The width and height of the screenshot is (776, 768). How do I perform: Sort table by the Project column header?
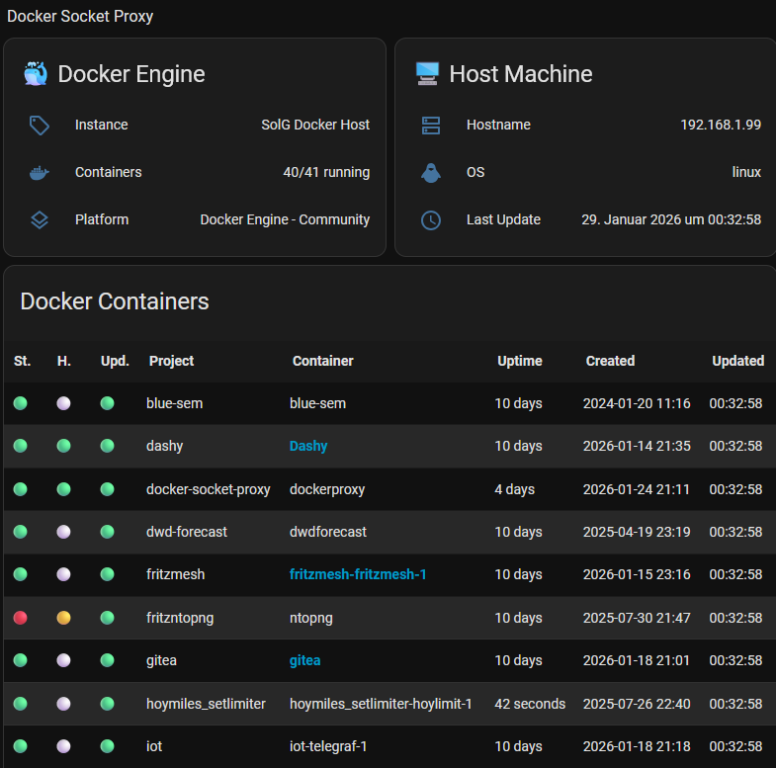click(x=171, y=361)
